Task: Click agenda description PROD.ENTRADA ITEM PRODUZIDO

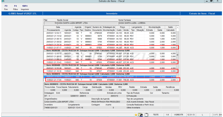Action: [106, 102]
